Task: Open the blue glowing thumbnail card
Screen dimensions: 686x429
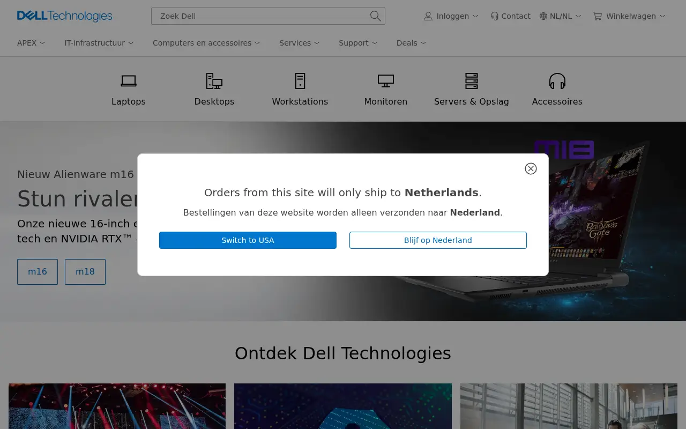Action: [x=343, y=406]
